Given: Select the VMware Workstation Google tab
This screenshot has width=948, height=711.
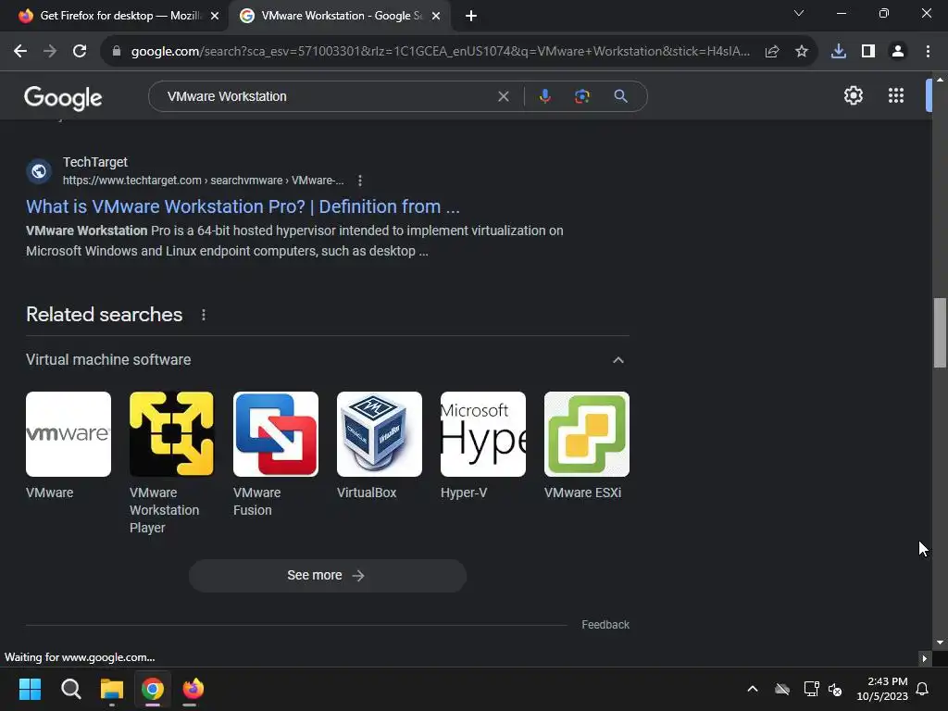Looking at the screenshot, I should click(339, 16).
